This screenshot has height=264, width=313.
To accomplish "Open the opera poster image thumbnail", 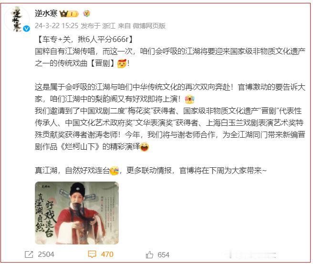I will (77, 213).
